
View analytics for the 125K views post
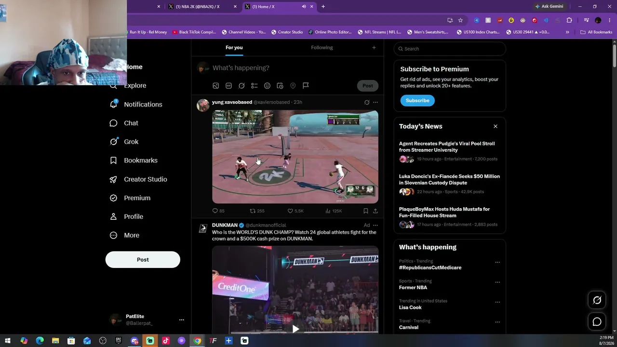pos(334,211)
